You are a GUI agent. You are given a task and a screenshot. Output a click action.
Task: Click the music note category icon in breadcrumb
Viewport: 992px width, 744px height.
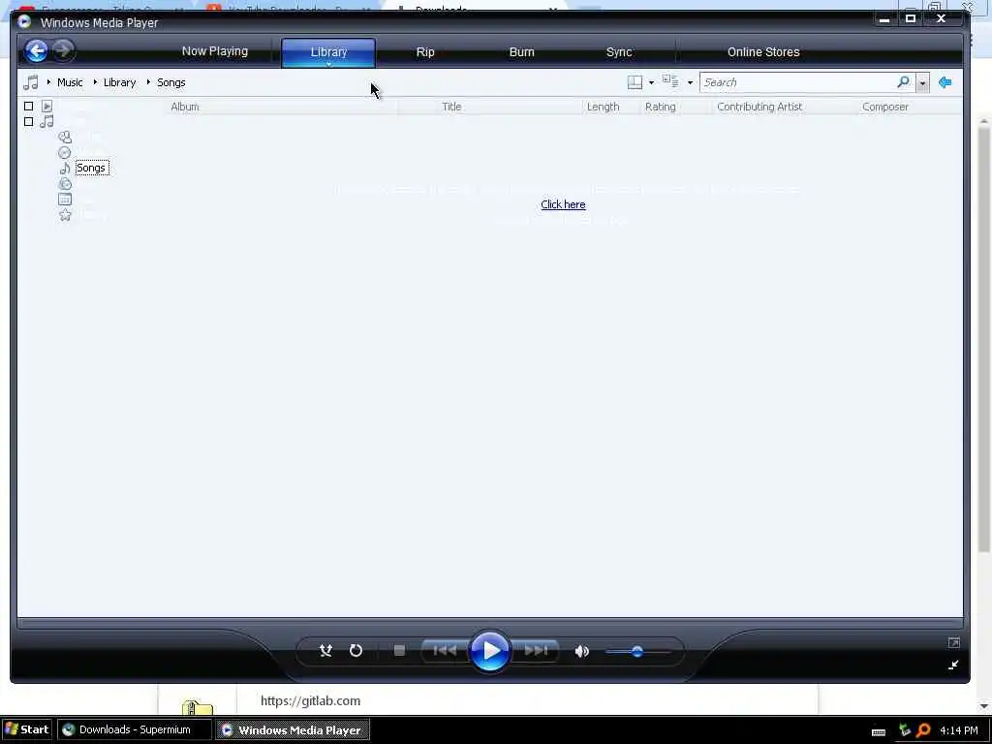click(x=30, y=82)
